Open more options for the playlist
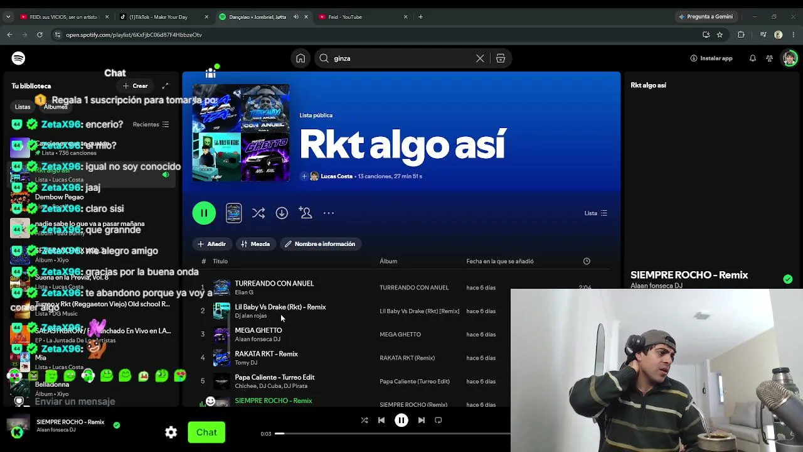 (329, 213)
